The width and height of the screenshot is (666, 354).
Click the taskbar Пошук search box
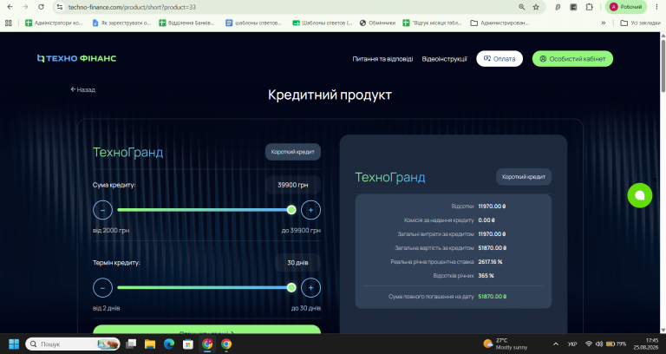coord(73,344)
